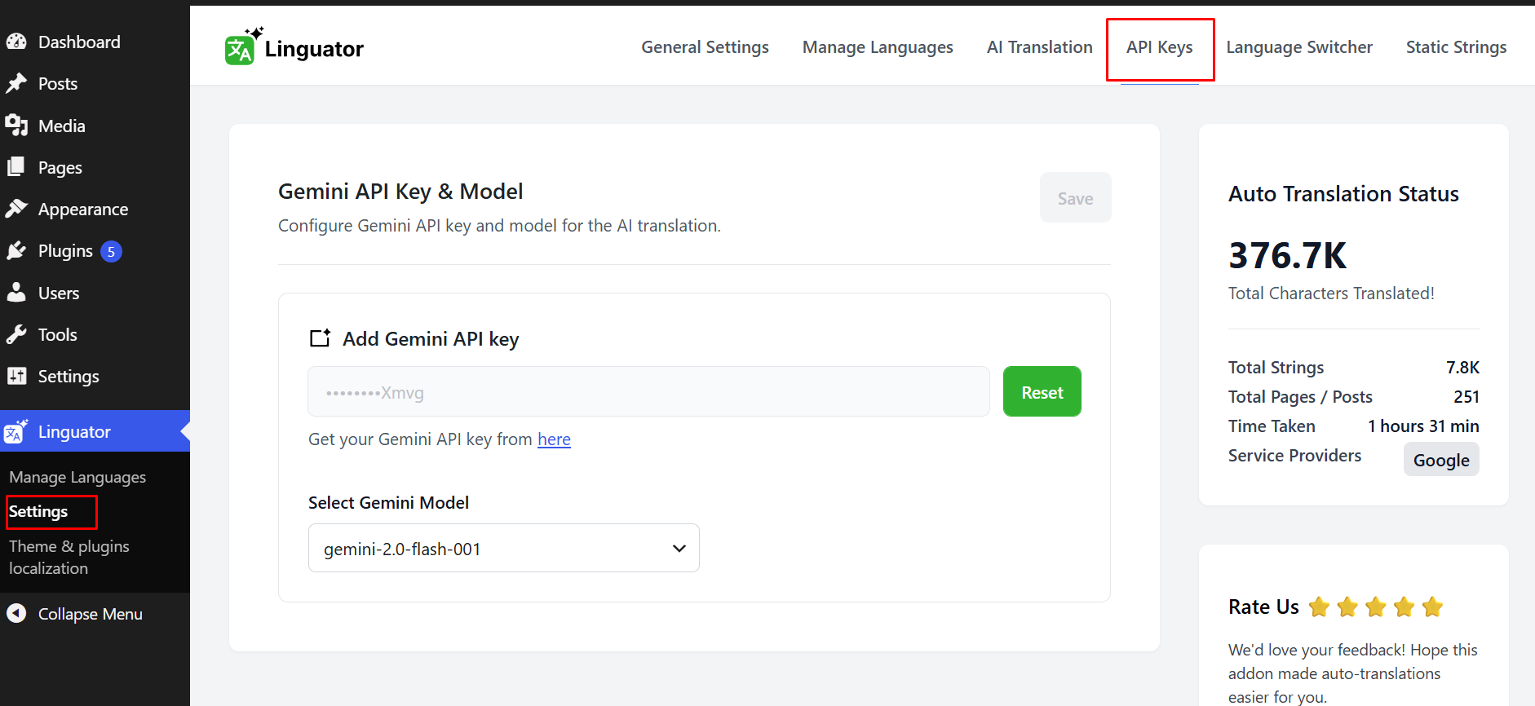Go to the AI Translation tab
Screen dimensions: 1535x706
click(x=1039, y=47)
